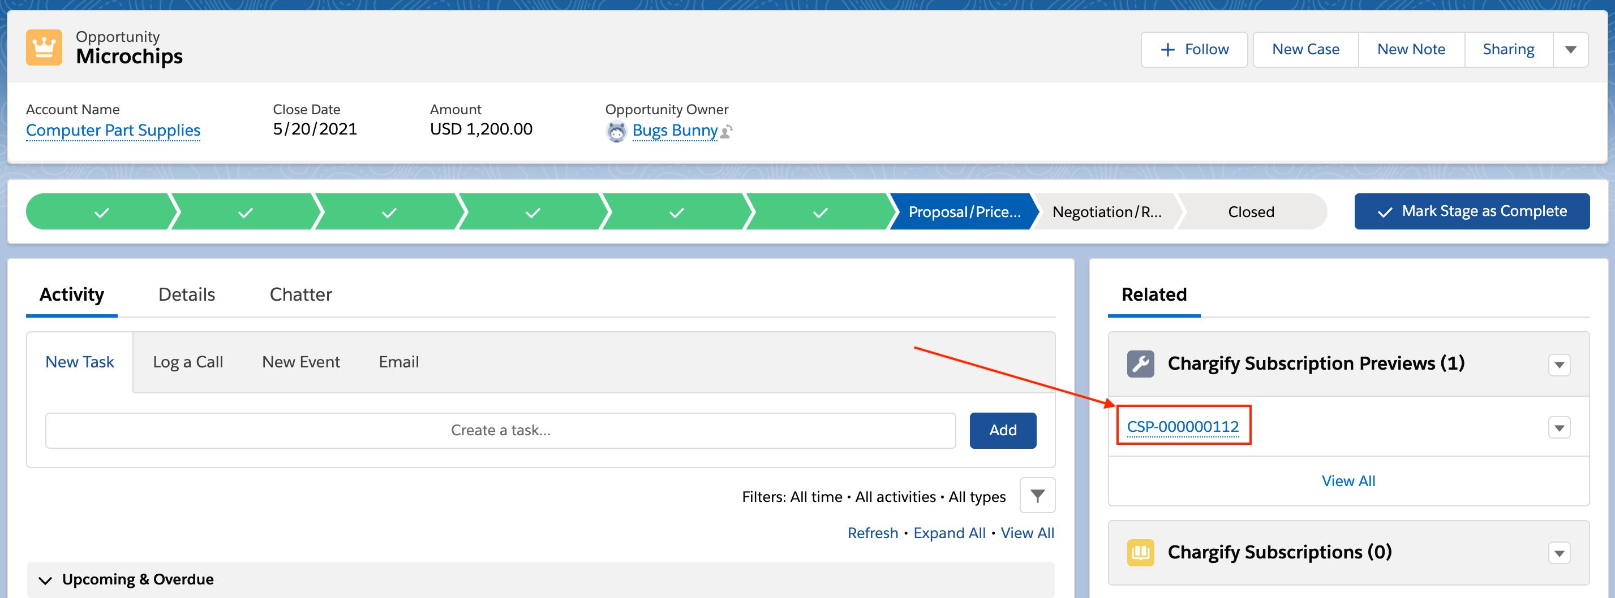Switch to the Details tab
Screen dimensions: 1615x598
(186, 294)
